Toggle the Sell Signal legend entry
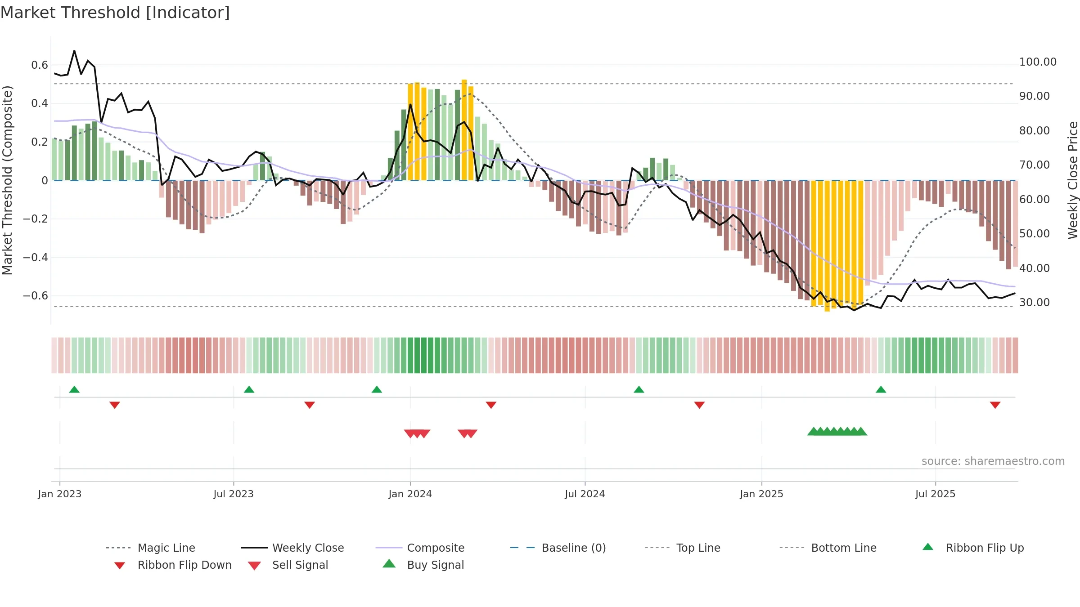 288,565
